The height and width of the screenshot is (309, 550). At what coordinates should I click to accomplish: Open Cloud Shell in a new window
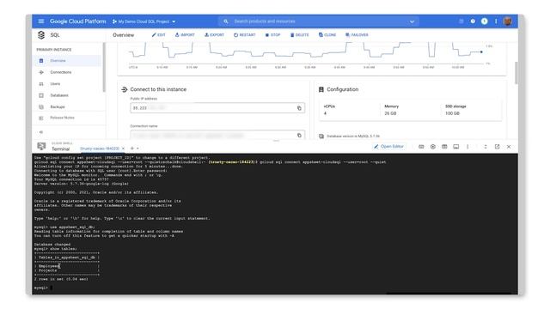(x=497, y=147)
